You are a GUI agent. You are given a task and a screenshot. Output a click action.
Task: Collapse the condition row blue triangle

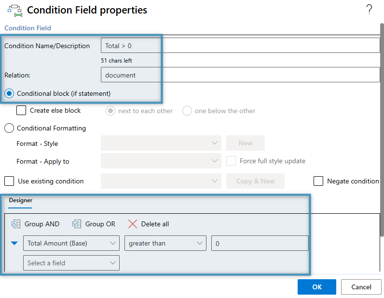click(14, 243)
